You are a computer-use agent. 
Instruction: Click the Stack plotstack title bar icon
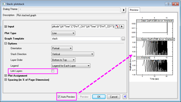click(x=4, y=4)
